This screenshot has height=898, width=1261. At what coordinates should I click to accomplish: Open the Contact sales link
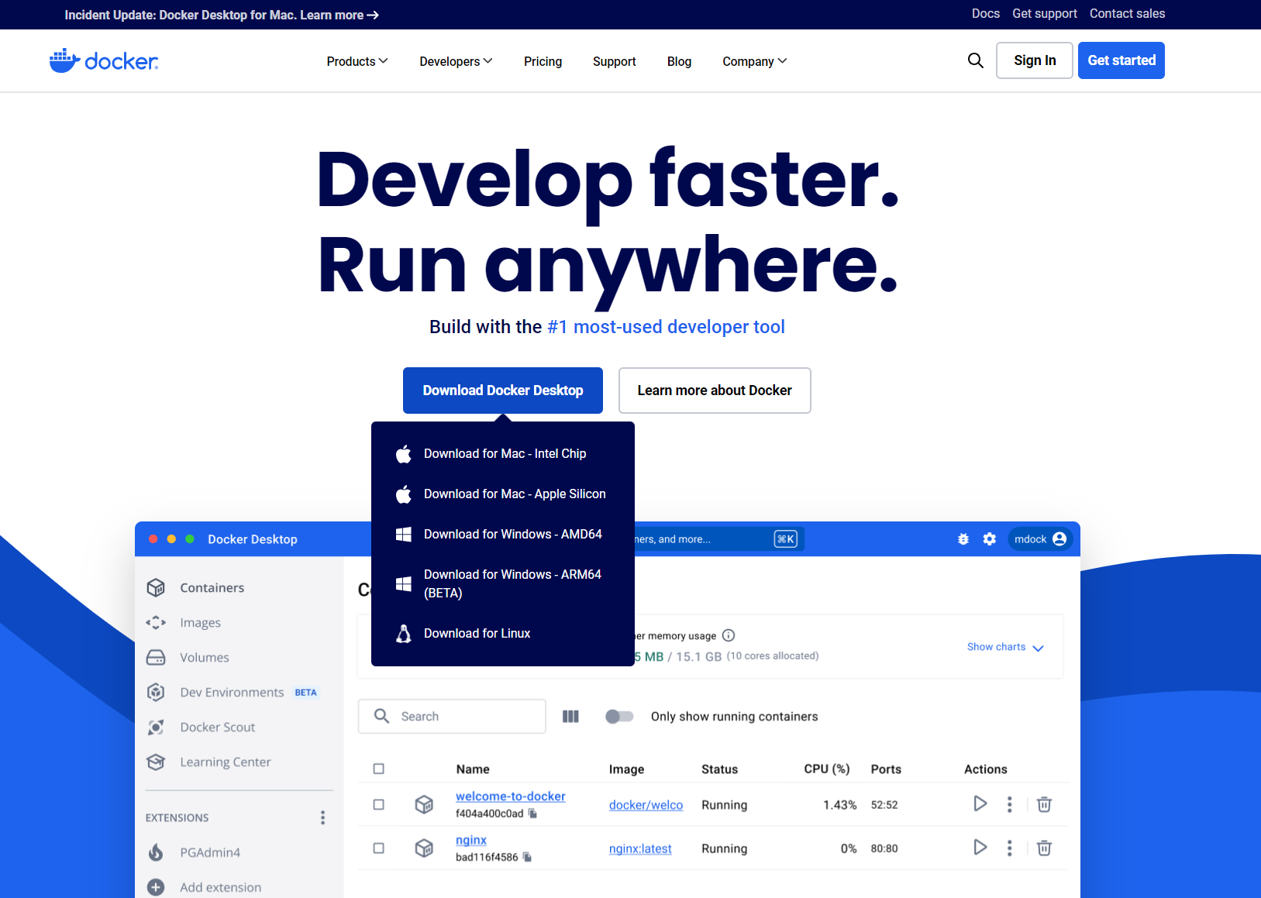point(1127,14)
